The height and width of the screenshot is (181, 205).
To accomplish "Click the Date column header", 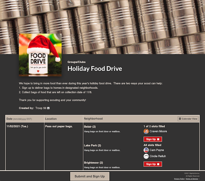I will (19, 119).
